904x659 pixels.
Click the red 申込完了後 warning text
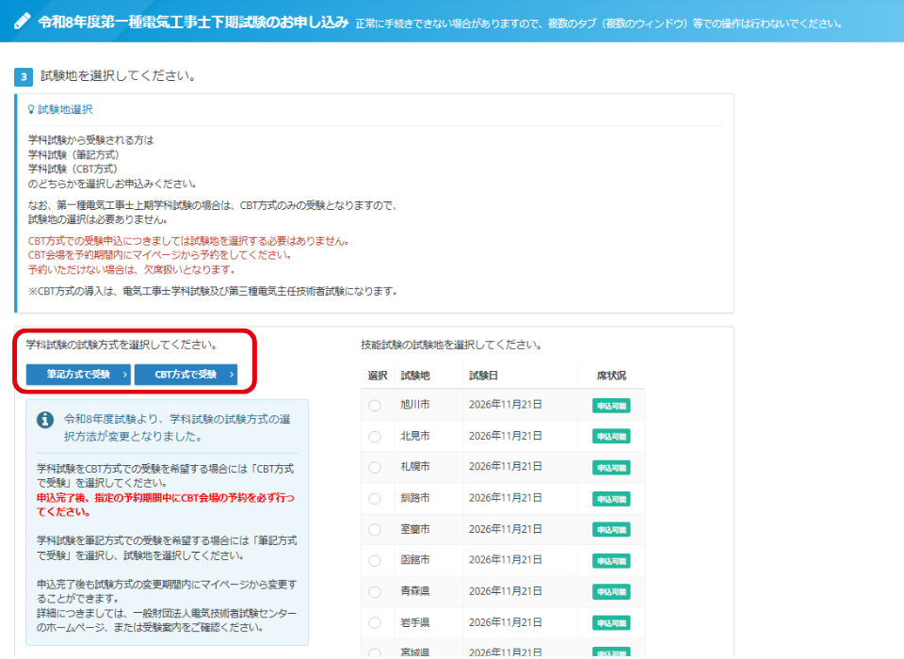(x=166, y=505)
